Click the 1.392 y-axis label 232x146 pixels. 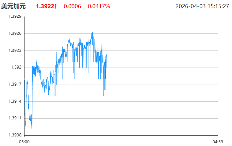(16, 67)
